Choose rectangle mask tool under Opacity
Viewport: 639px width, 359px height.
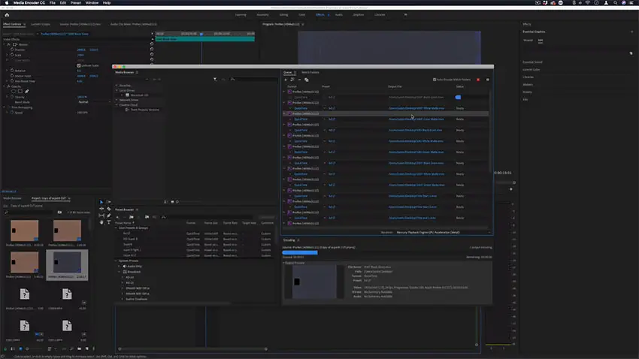click(20, 92)
